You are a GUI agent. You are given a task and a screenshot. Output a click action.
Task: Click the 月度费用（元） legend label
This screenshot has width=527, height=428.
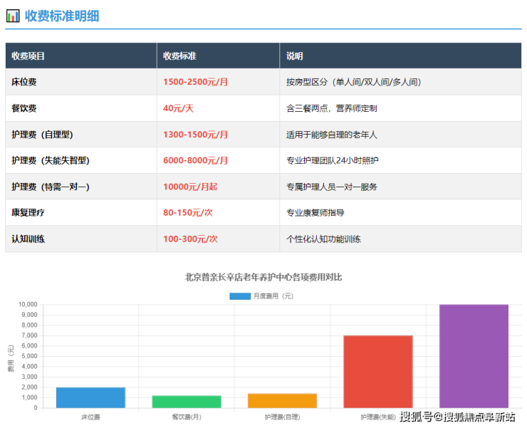(x=273, y=296)
